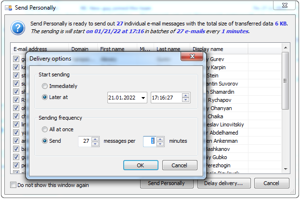The width and height of the screenshot is (300, 199).
Task: Click the recipient list scroll down arrow
Action: 286,169
